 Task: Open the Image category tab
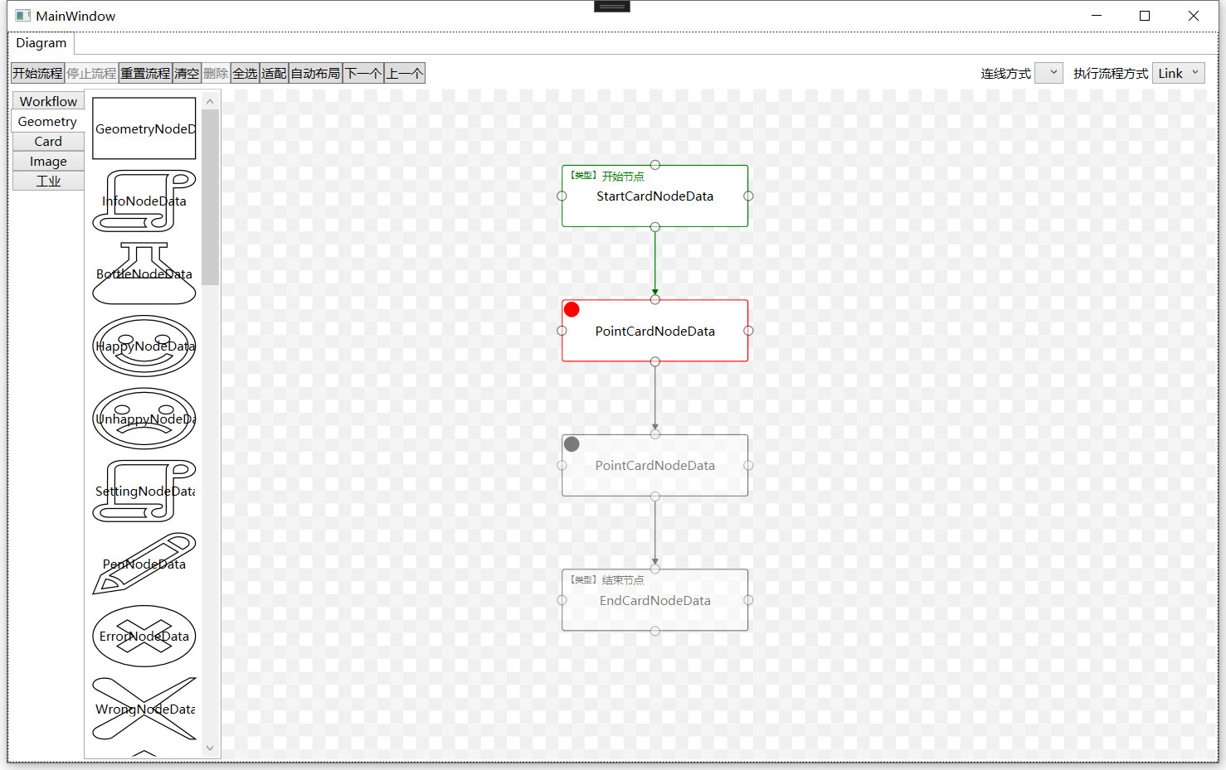(x=48, y=161)
